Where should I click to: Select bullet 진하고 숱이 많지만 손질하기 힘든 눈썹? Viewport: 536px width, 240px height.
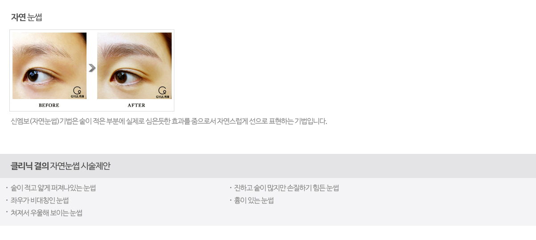286,188
